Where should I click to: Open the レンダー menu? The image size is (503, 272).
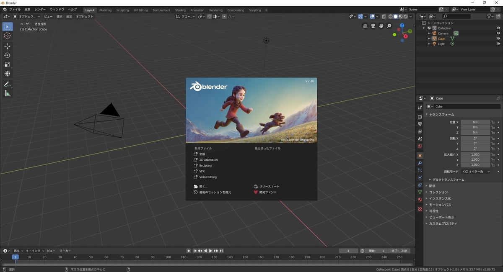(x=40, y=10)
